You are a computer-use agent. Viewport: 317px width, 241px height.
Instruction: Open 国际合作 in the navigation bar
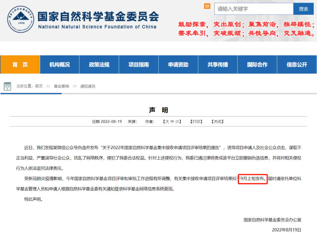pos(257,65)
